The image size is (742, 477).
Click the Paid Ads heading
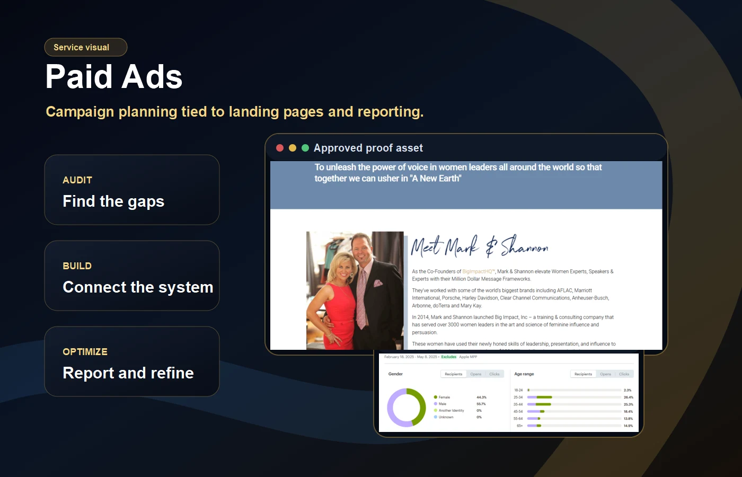click(x=114, y=76)
